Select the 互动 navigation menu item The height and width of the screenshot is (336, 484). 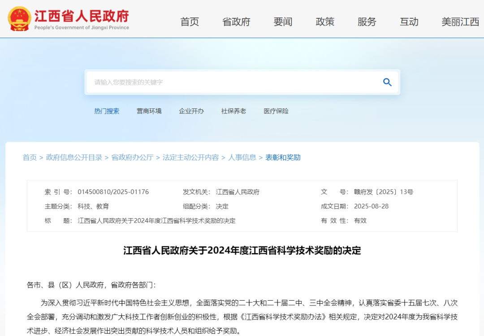coord(409,22)
